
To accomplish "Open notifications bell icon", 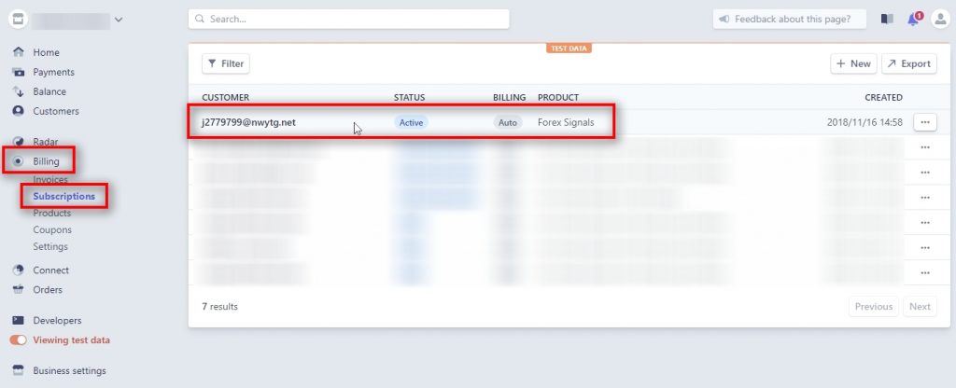I will click(914, 20).
